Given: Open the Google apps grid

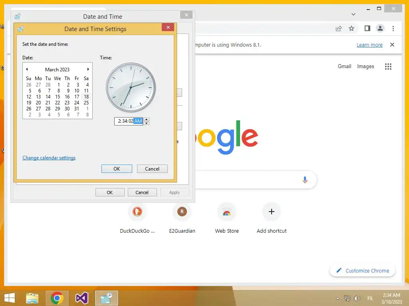Looking at the screenshot, I should (388, 67).
